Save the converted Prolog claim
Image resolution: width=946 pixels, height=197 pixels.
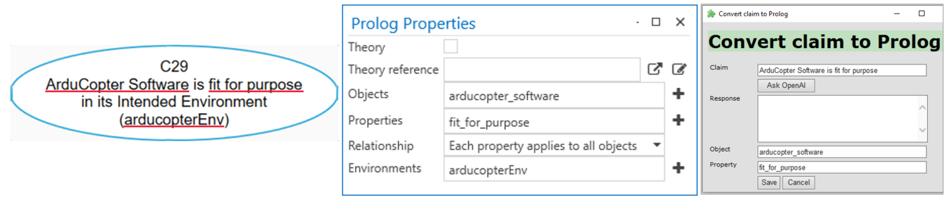click(x=769, y=182)
